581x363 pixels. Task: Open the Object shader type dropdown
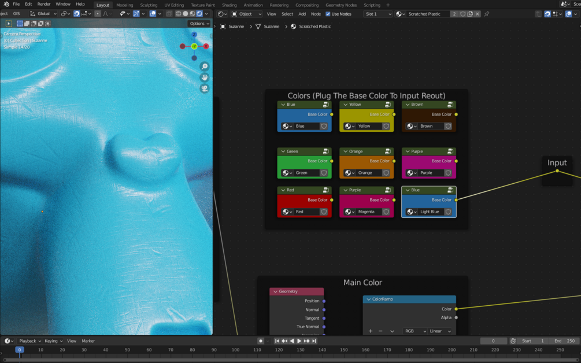pyautogui.click(x=246, y=14)
